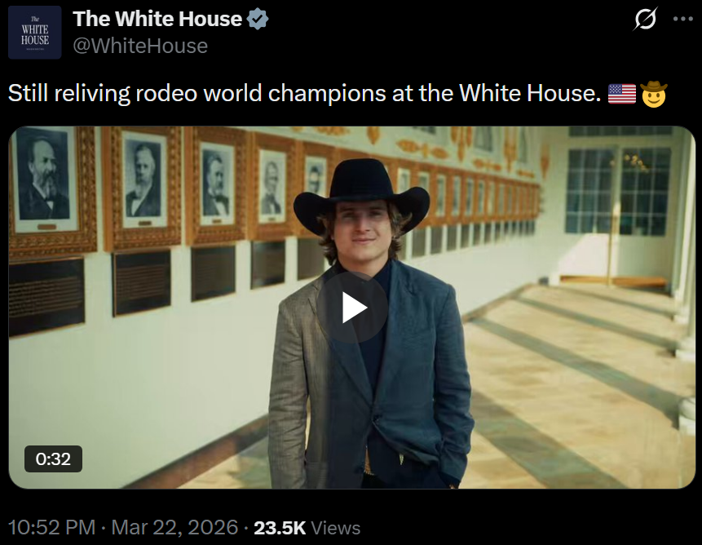Open the 10:52 PM timestamp link
Screen dimensions: 702x545
(51, 528)
